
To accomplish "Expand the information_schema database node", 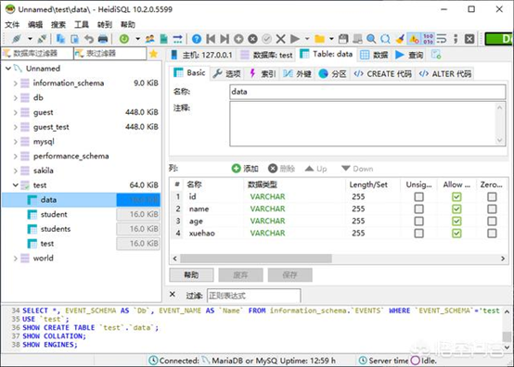I will coord(15,83).
